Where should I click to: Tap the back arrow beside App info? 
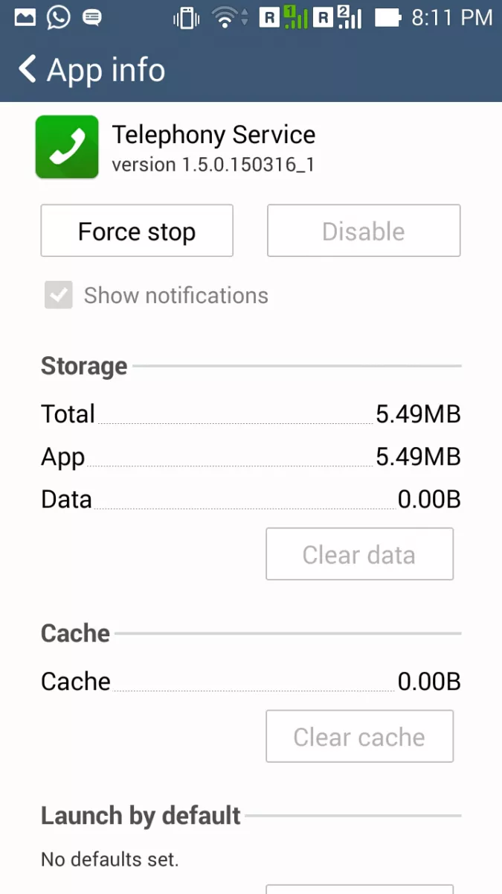coord(27,69)
